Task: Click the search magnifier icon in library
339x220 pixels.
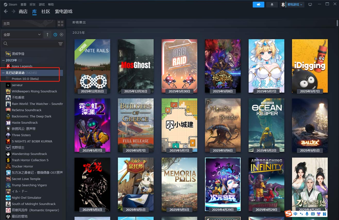Action: 6,44
